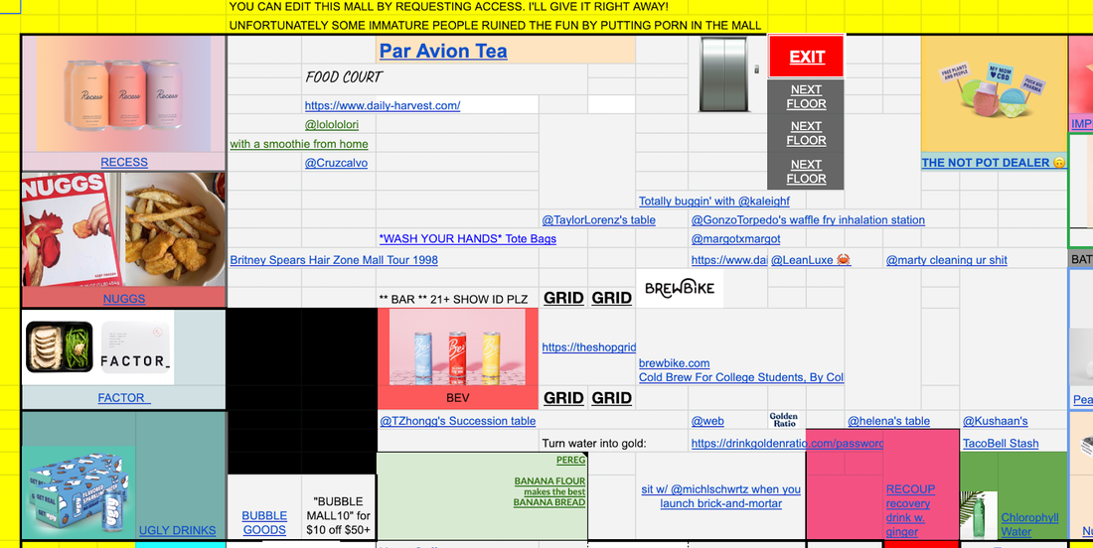The image size is (1093, 548).
Task: Click the @LeanLuxe crab link
Action: click(811, 260)
